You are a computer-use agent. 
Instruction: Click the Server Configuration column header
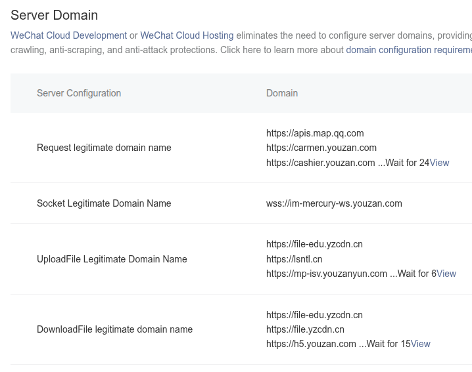(x=79, y=93)
